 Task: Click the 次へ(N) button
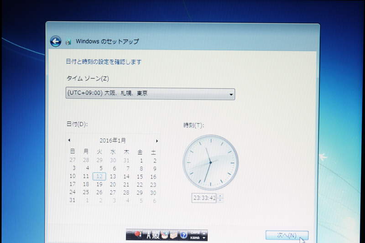coord(287,235)
